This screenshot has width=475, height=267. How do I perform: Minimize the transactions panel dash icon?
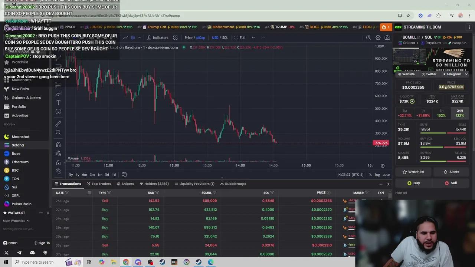coord(381,184)
